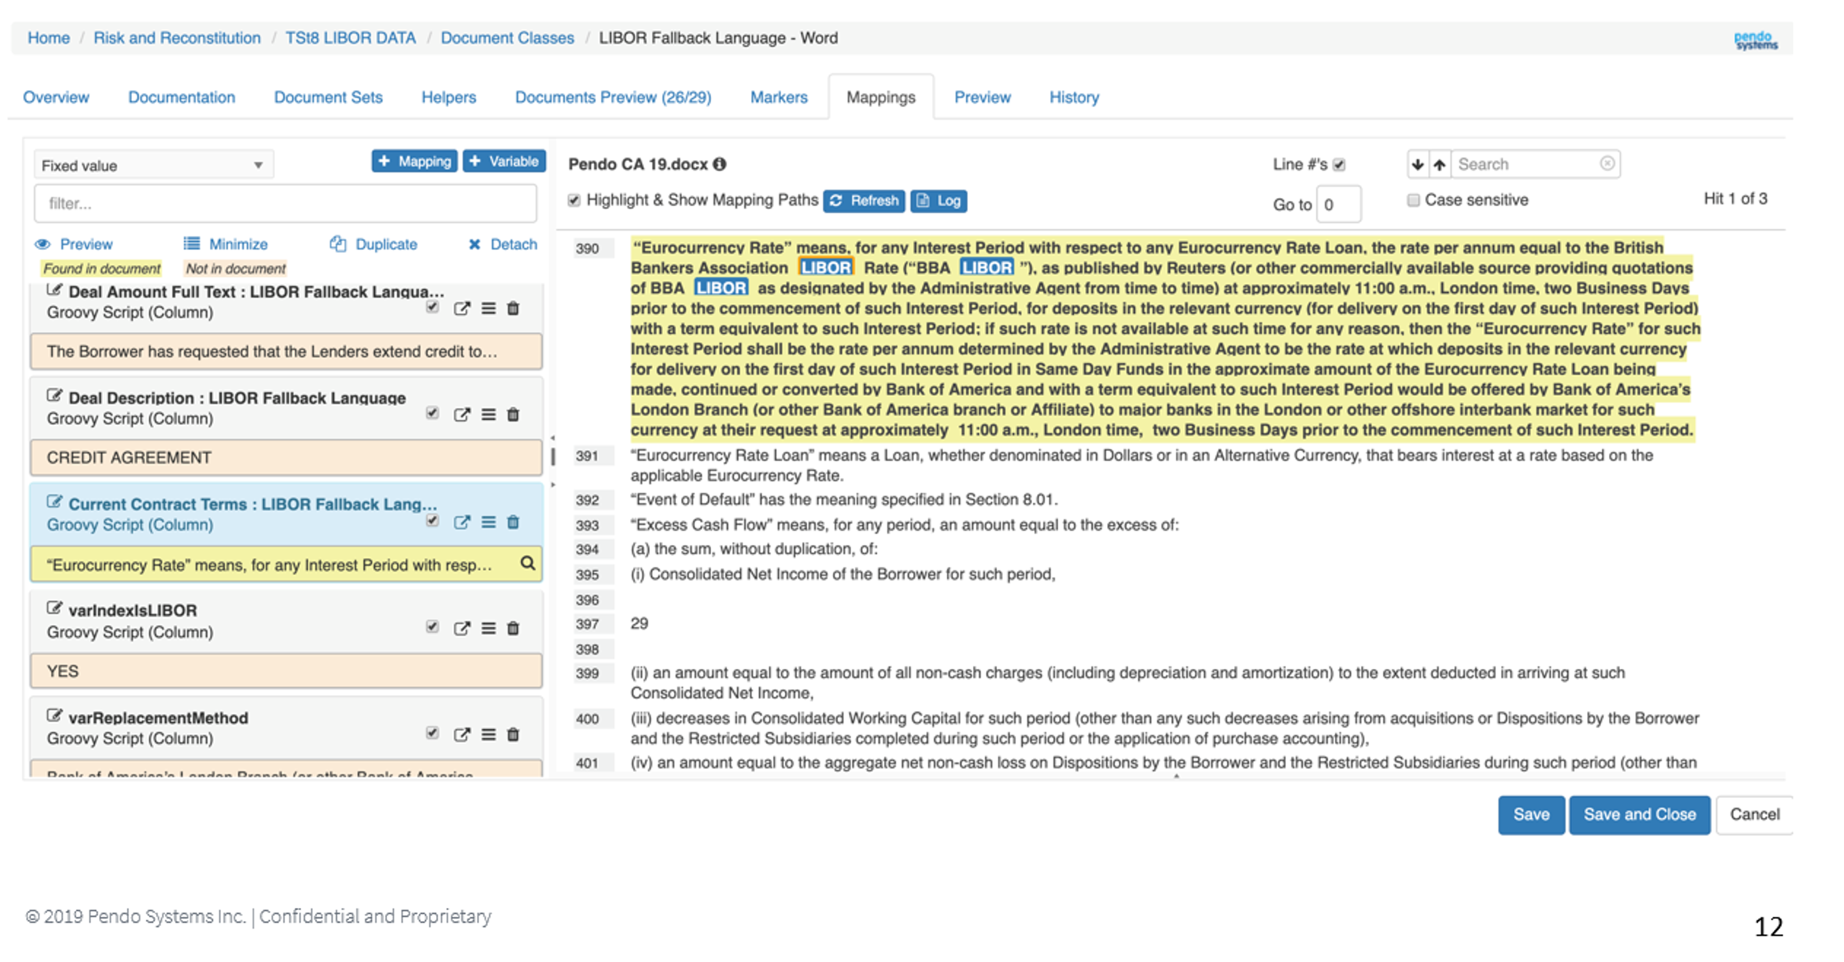Screen dimensions: 1844x962
Task: Edit Current Contract Terms via pencil icon
Action: click(x=54, y=501)
